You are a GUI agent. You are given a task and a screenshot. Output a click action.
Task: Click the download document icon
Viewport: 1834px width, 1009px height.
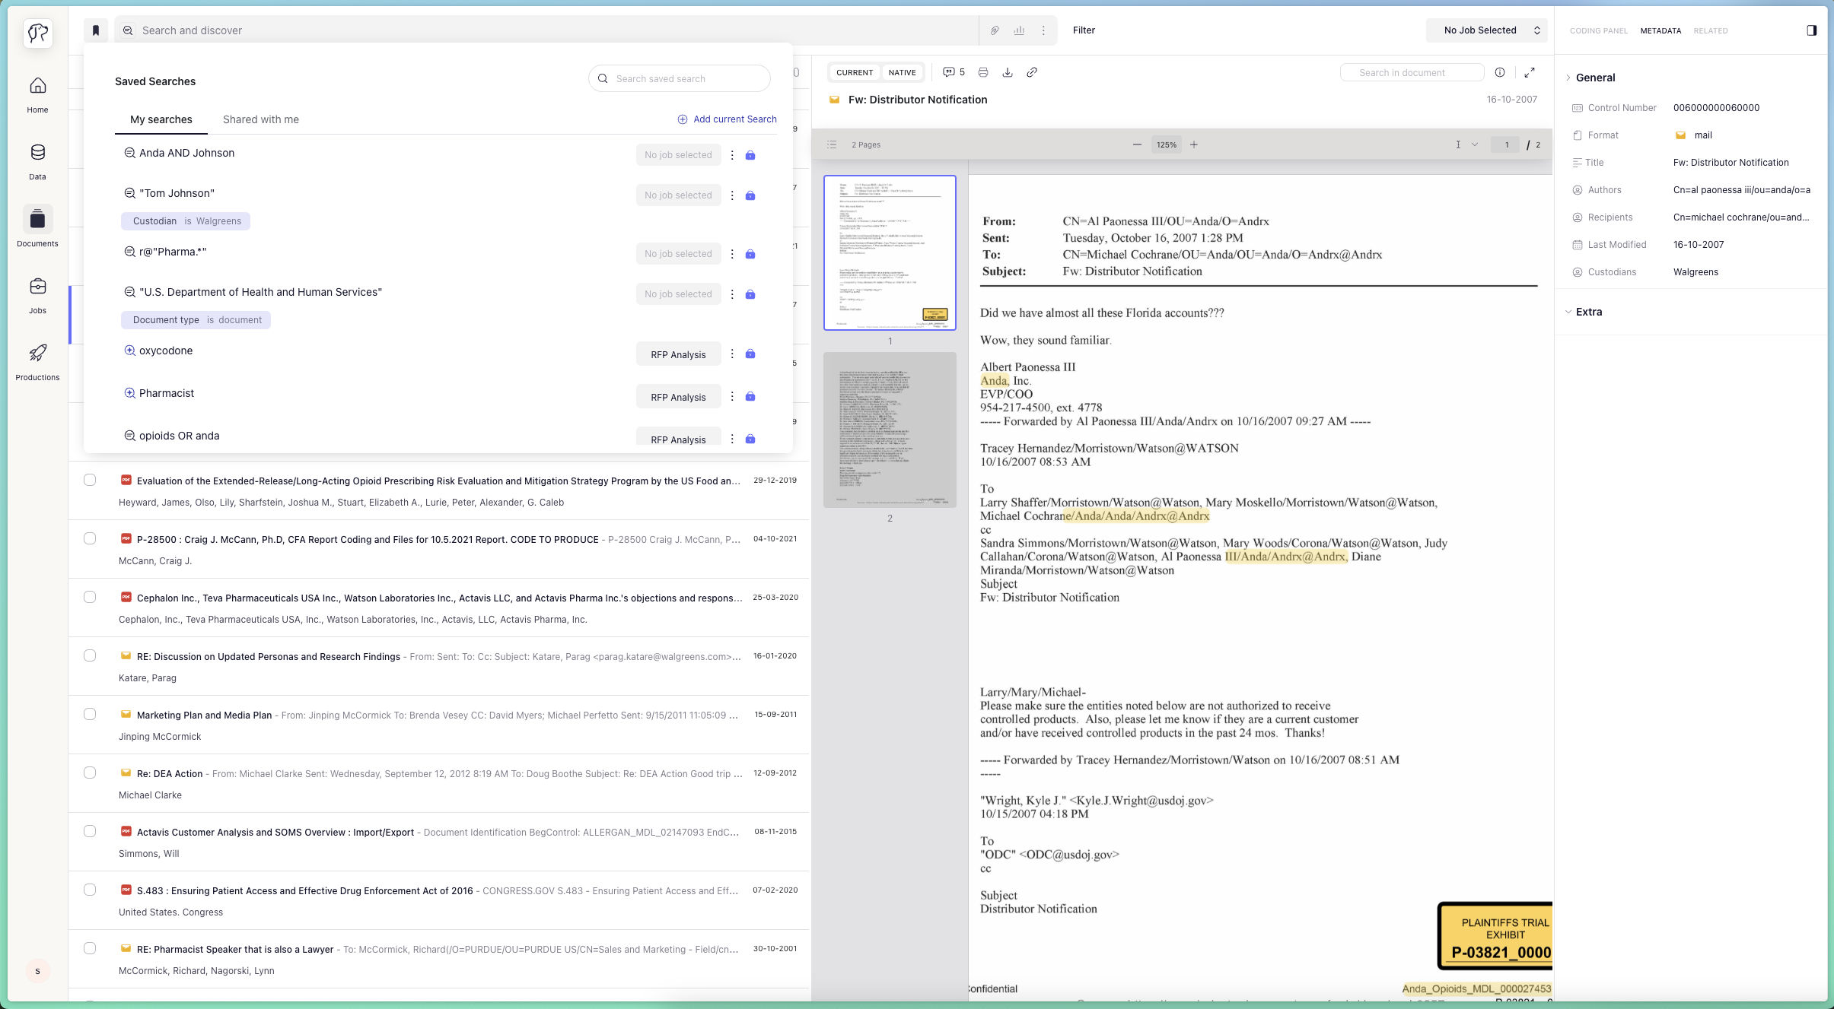pos(1008,72)
